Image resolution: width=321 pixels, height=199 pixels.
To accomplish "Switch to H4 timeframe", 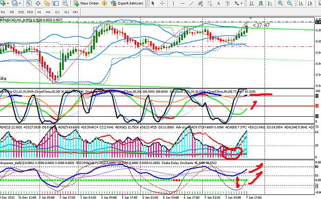I will (48, 12).
